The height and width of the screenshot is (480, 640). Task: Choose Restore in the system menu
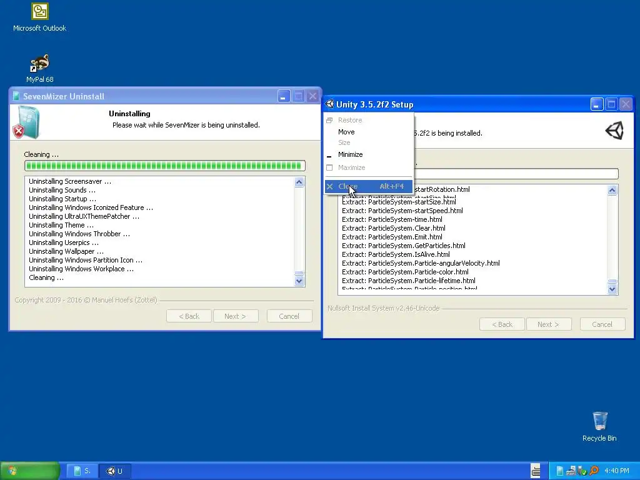[369, 120]
